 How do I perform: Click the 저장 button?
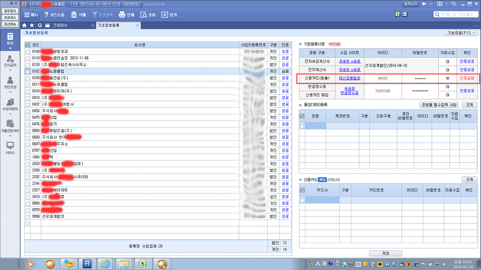tap(385, 253)
